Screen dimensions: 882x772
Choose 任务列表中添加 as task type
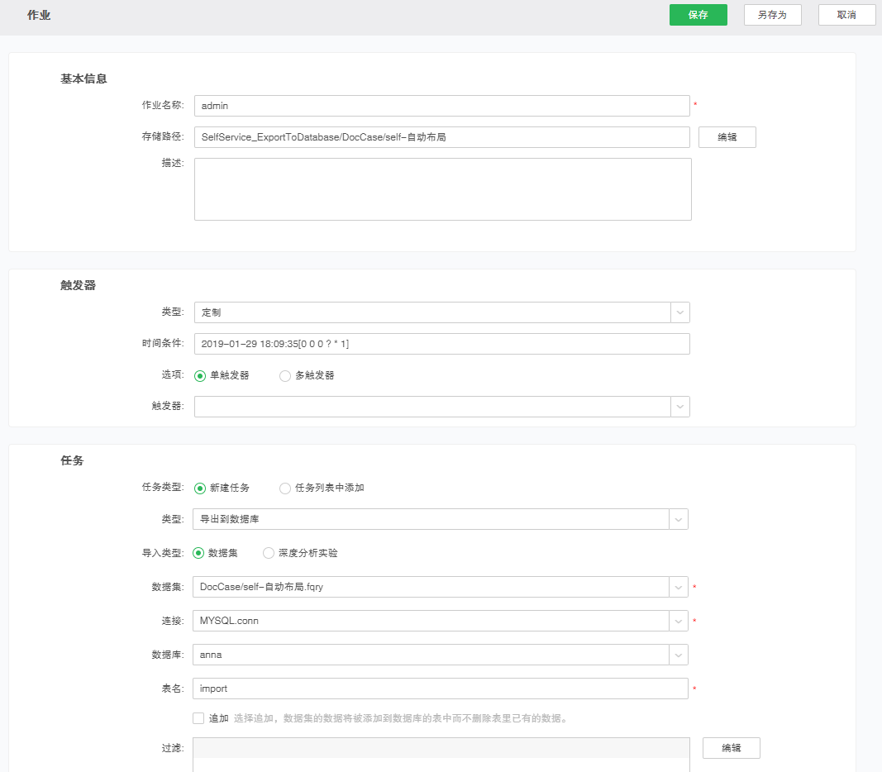[284, 488]
